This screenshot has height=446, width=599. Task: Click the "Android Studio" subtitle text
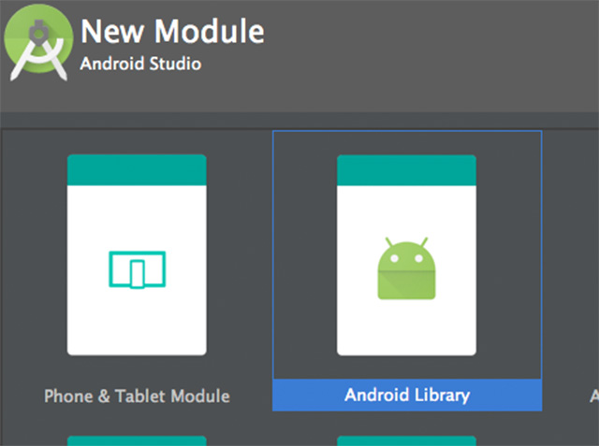tap(140, 65)
